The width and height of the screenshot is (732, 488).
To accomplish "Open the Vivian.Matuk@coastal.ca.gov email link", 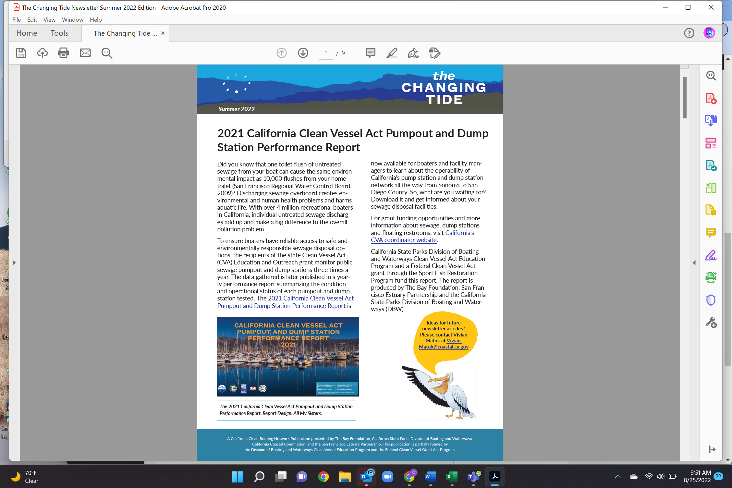I will click(x=443, y=347).
